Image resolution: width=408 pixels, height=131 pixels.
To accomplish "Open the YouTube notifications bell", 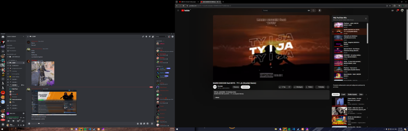I will (x=397, y=10).
